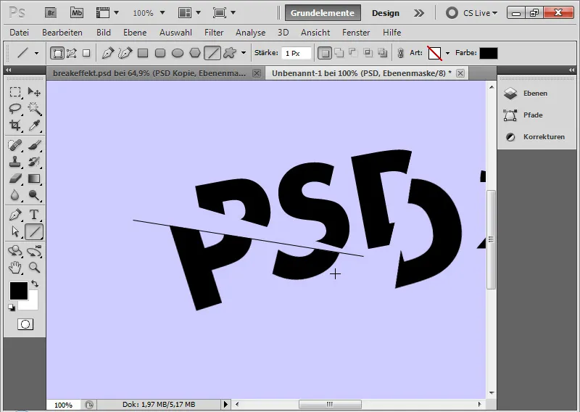Select the Rectangular Marquee tool
The image size is (580, 412).
(x=15, y=92)
